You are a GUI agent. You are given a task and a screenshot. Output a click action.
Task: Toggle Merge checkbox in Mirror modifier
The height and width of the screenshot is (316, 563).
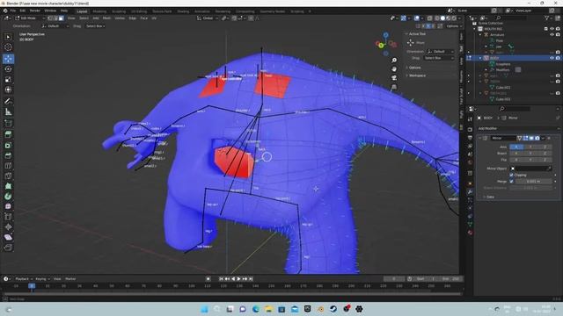click(x=511, y=182)
